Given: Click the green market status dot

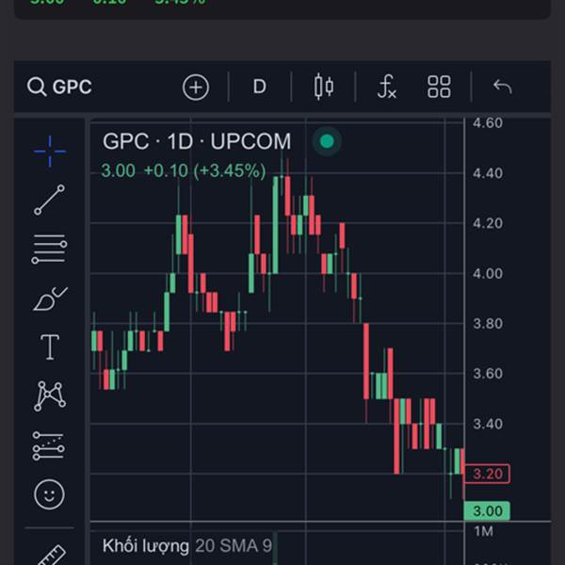Looking at the screenshot, I should pos(327,141).
